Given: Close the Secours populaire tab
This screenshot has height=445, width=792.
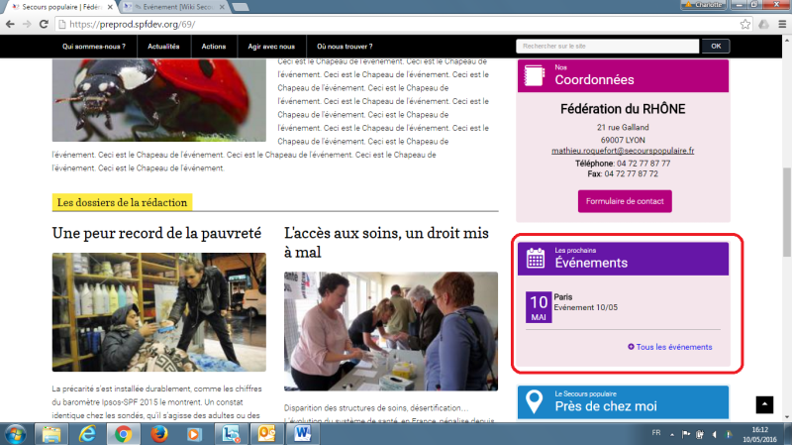Looking at the screenshot, I should (110, 7).
